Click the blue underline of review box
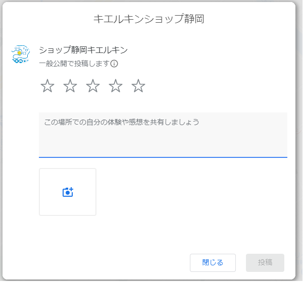Screen dimensions: 303x282 [x=163, y=157]
